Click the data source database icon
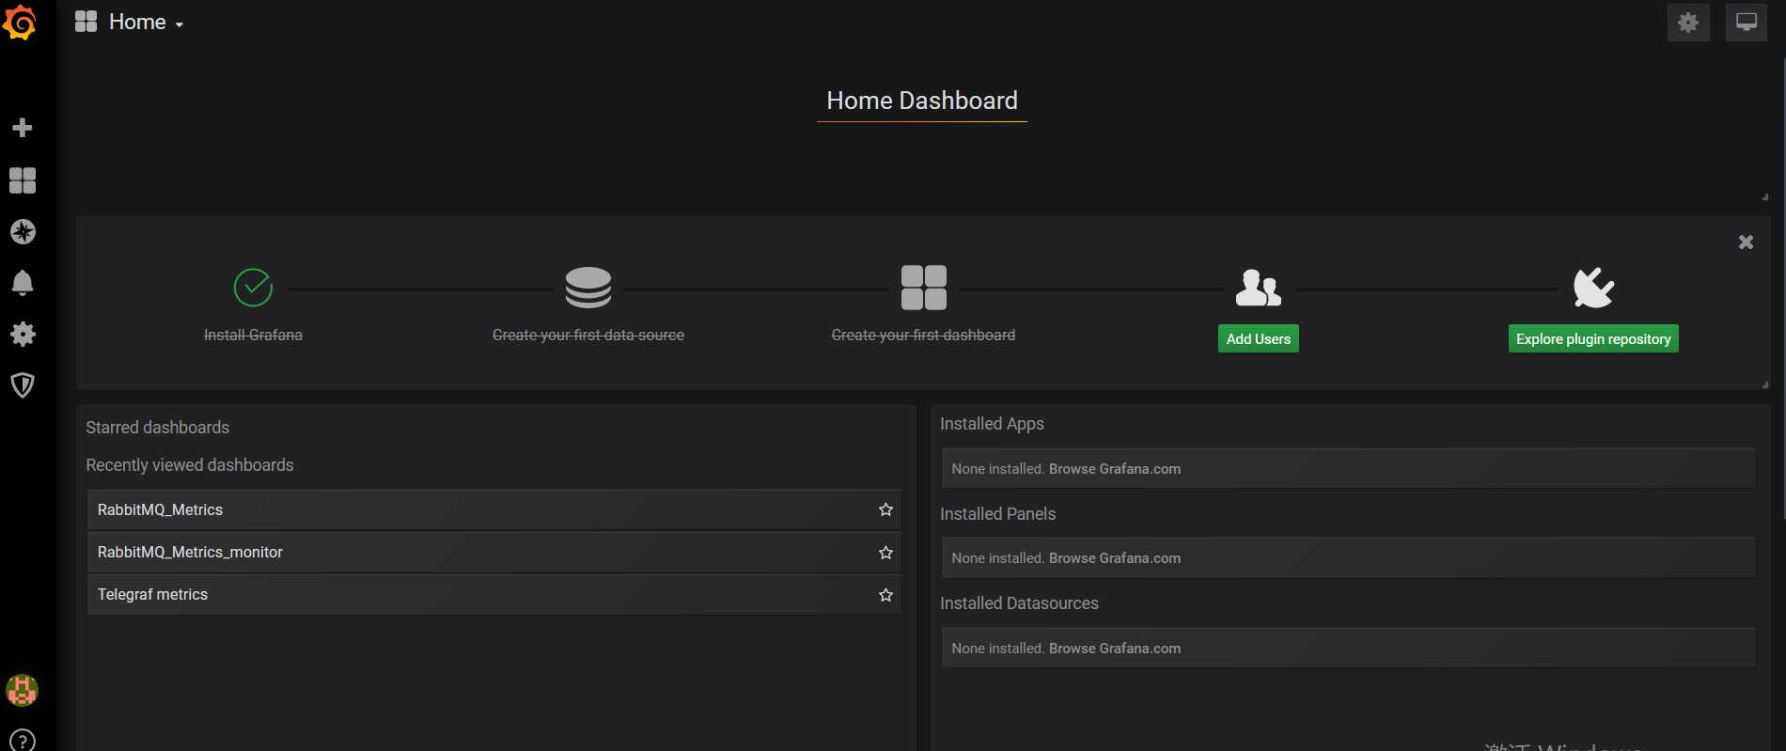Screen dimensions: 1786x751 tap(588, 288)
